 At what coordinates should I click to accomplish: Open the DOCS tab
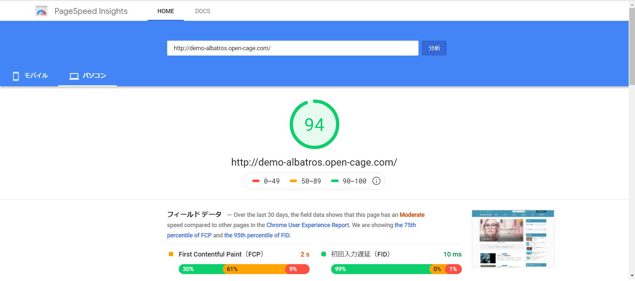(203, 11)
